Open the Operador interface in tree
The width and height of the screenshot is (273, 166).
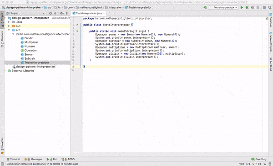(x=30, y=50)
